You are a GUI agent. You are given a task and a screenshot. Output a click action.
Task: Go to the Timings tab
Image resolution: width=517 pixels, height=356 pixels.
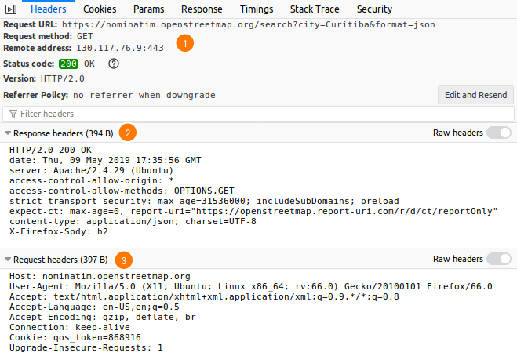point(257,9)
